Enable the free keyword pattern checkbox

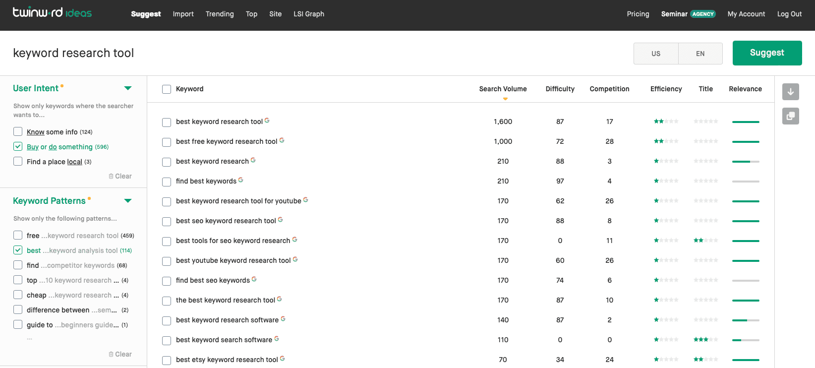coord(18,235)
